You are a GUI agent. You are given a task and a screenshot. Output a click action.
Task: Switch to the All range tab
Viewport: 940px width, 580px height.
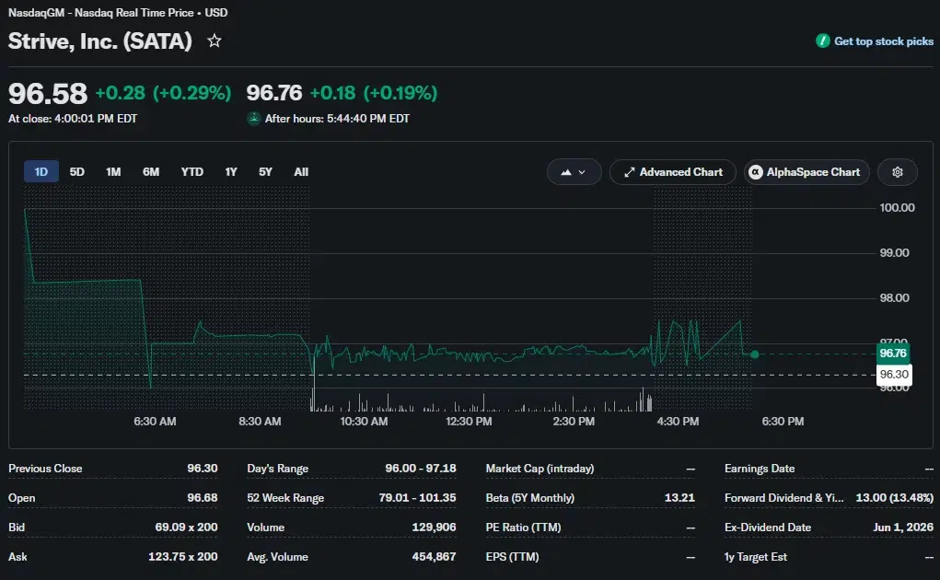(x=301, y=172)
